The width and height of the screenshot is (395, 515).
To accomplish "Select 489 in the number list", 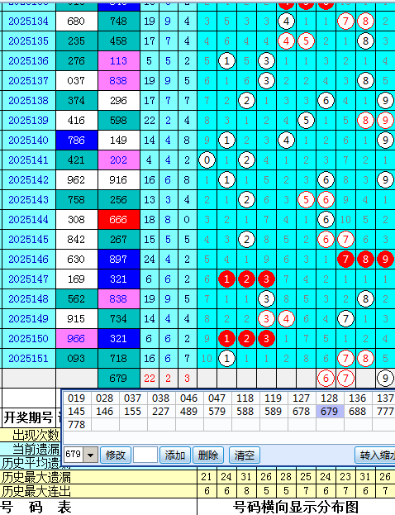I will 189,411.
